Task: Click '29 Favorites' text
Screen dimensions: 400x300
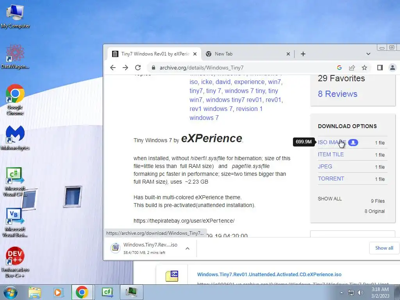Action: (x=341, y=78)
